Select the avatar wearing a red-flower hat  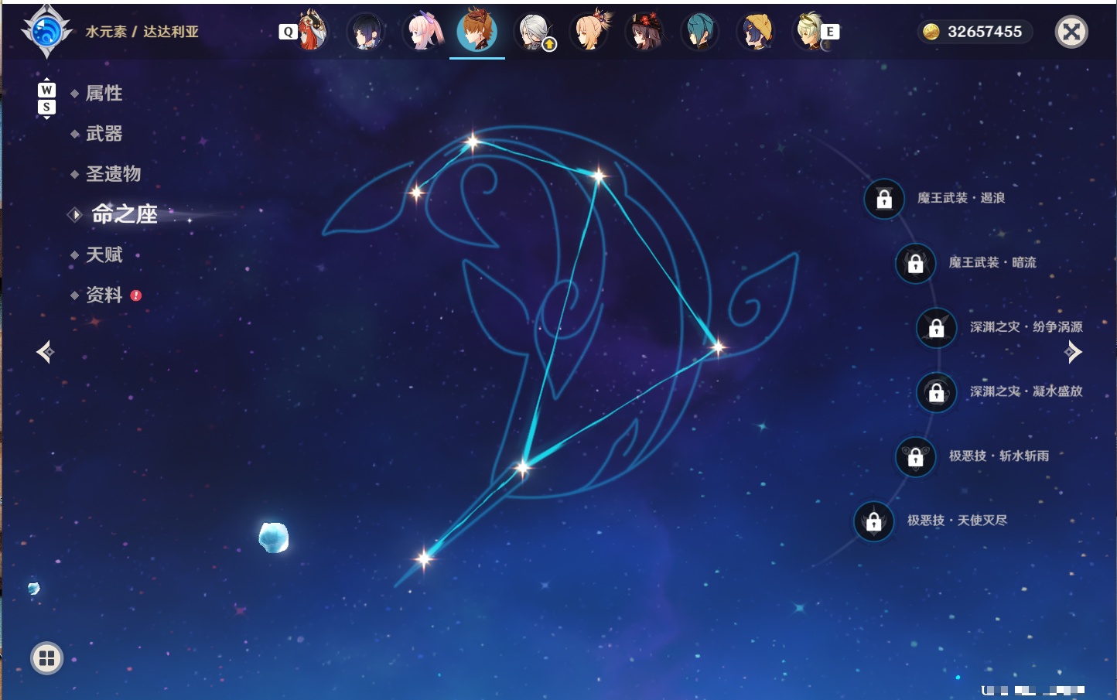[645, 32]
